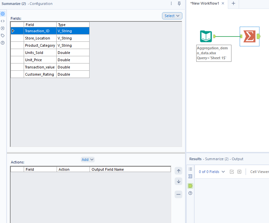269x223 pixels.
Task: Click the Double type cell for Unit_Price
Action: coord(73,60)
